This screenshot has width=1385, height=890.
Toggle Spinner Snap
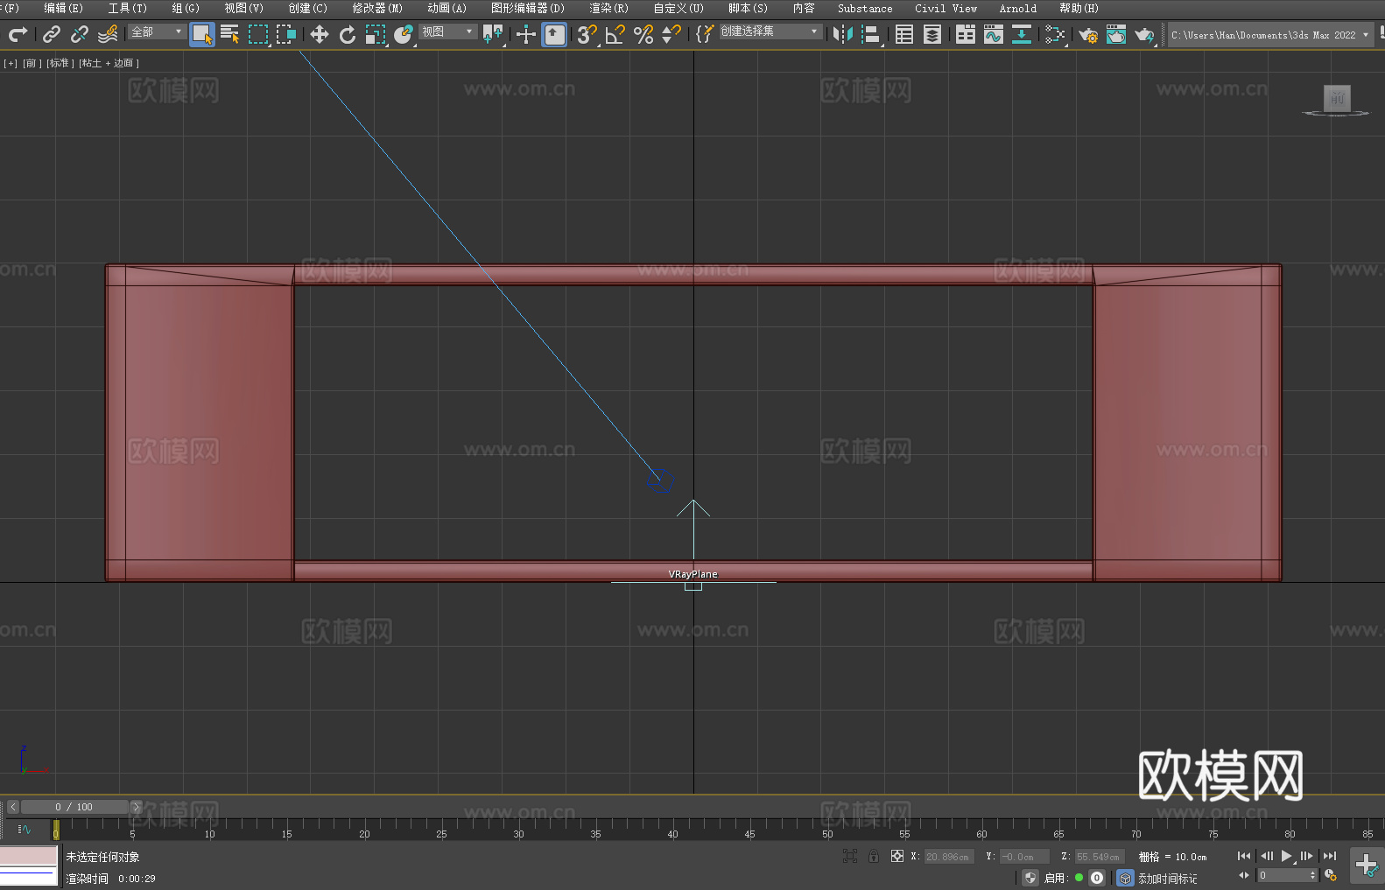coord(671,34)
